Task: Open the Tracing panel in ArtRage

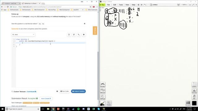Action: click(194, 91)
